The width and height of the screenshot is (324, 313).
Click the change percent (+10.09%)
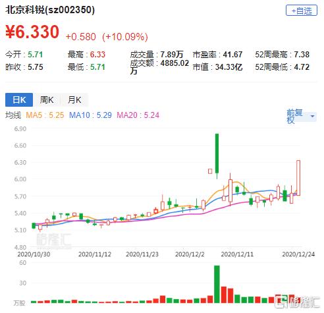click(x=125, y=37)
